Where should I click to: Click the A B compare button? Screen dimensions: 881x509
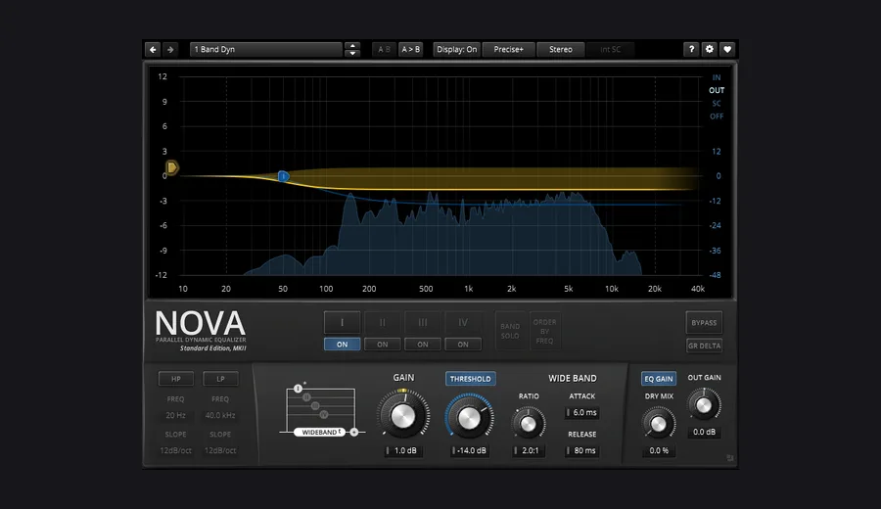point(385,50)
